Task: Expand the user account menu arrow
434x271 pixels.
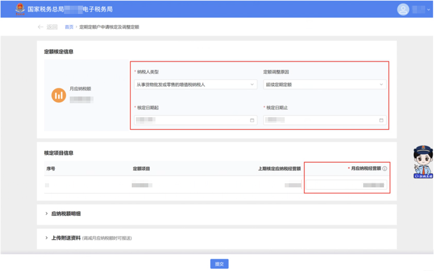Action: coord(428,10)
